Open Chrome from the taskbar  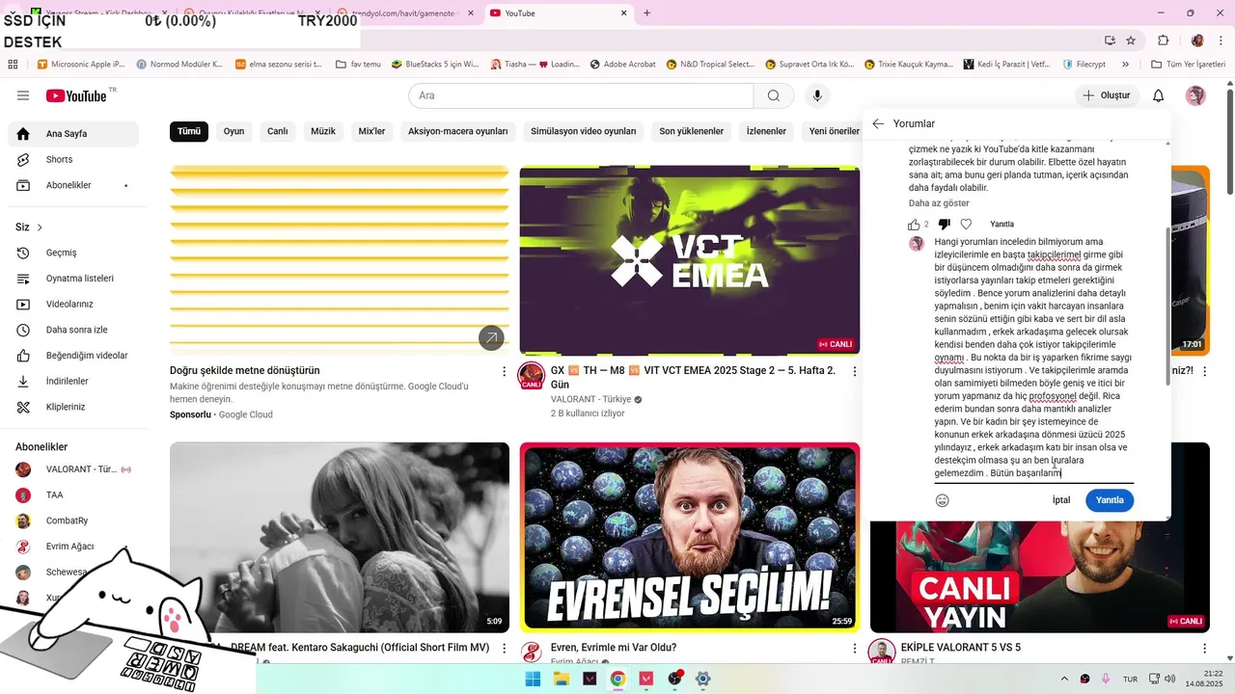617,679
